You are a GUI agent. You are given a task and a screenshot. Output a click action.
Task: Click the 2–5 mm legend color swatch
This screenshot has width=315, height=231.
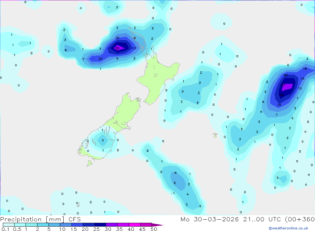tap(43, 225)
